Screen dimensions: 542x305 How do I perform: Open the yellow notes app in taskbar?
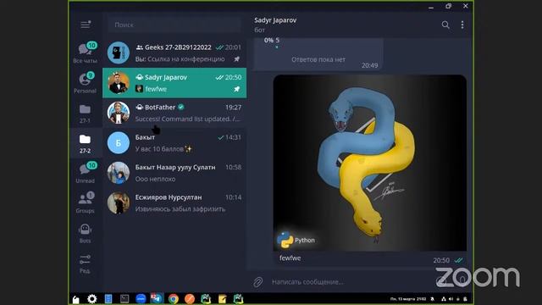click(222, 299)
